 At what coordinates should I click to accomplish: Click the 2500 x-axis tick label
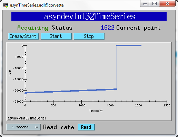pos(167,105)
